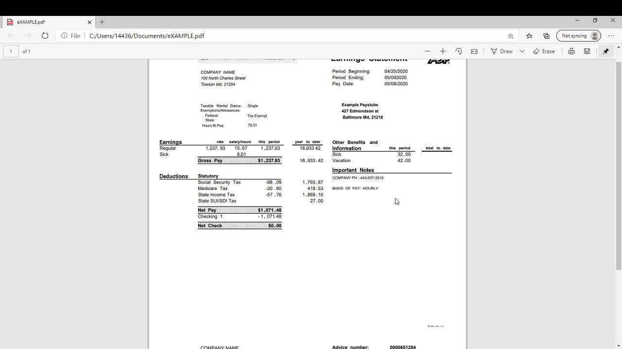Click the Period Ending 05092020 value
Image resolution: width=622 pixels, height=349 pixels.
396,78
